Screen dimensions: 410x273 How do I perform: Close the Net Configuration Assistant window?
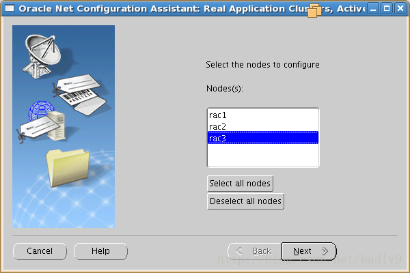(x=400, y=9)
